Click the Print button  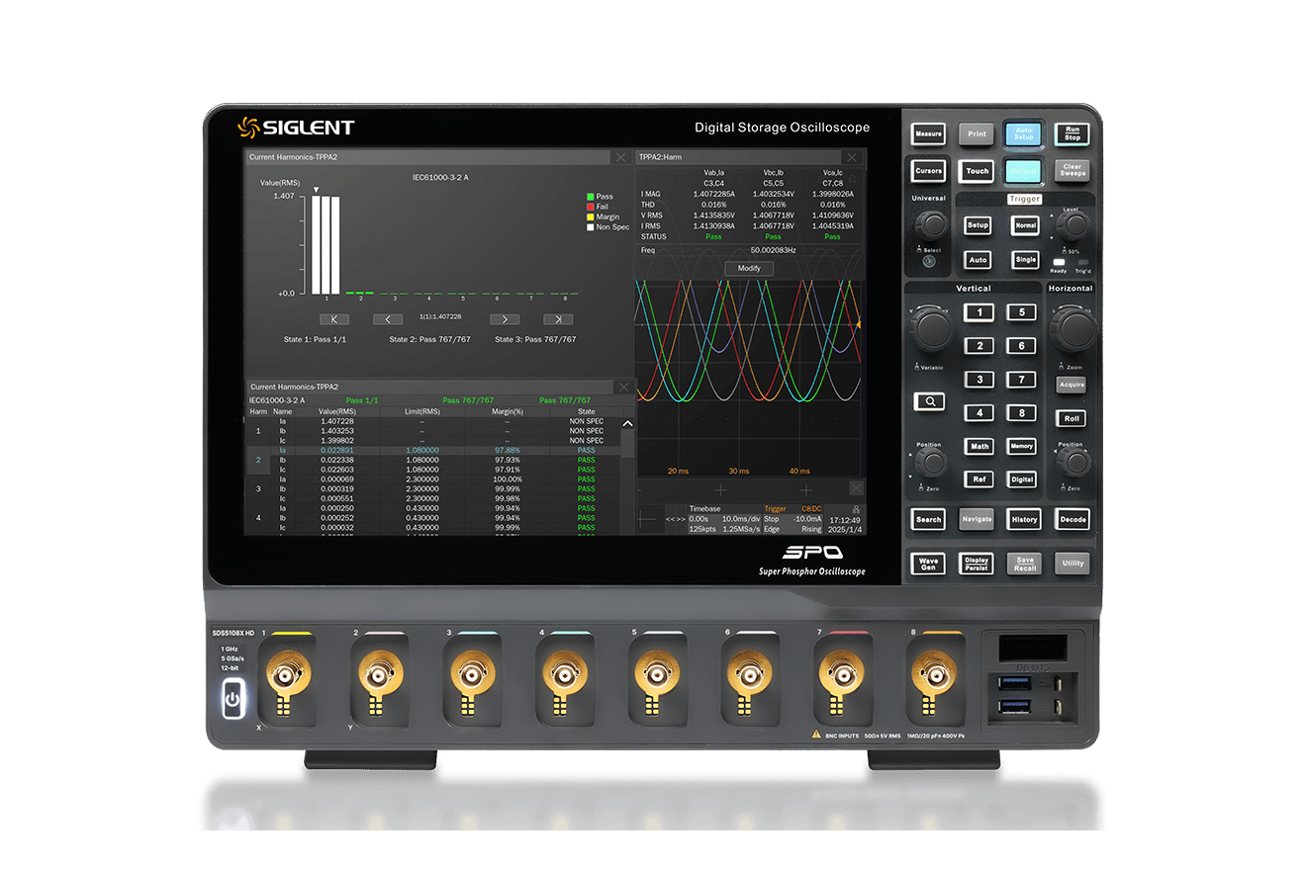pos(977,133)
